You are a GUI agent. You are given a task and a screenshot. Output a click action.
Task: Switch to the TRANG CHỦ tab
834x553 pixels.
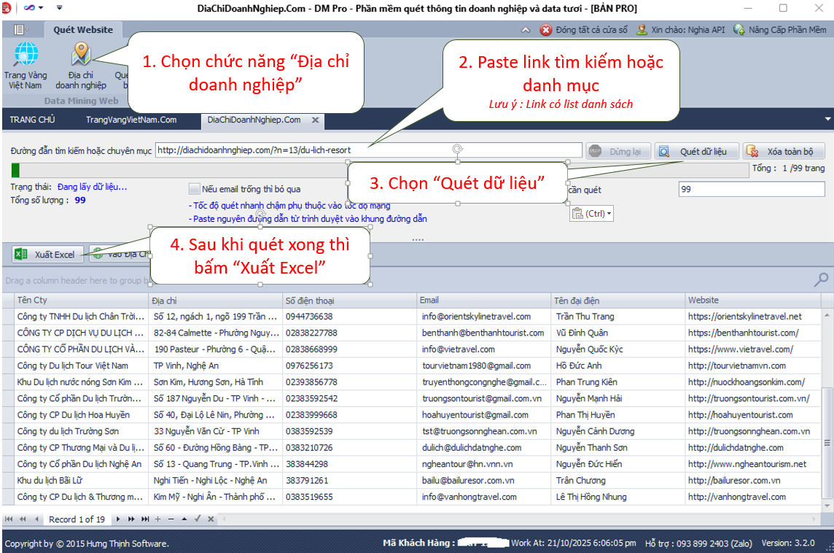pyautogui.click(x=32, y=120)
